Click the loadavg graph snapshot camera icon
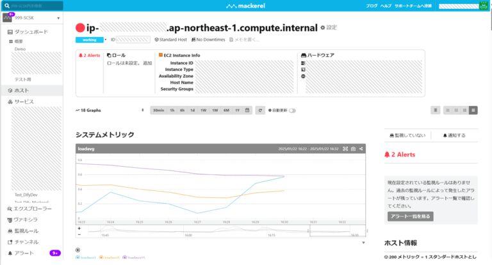Screen dimensions: 492x265 (x=353, y=149)
